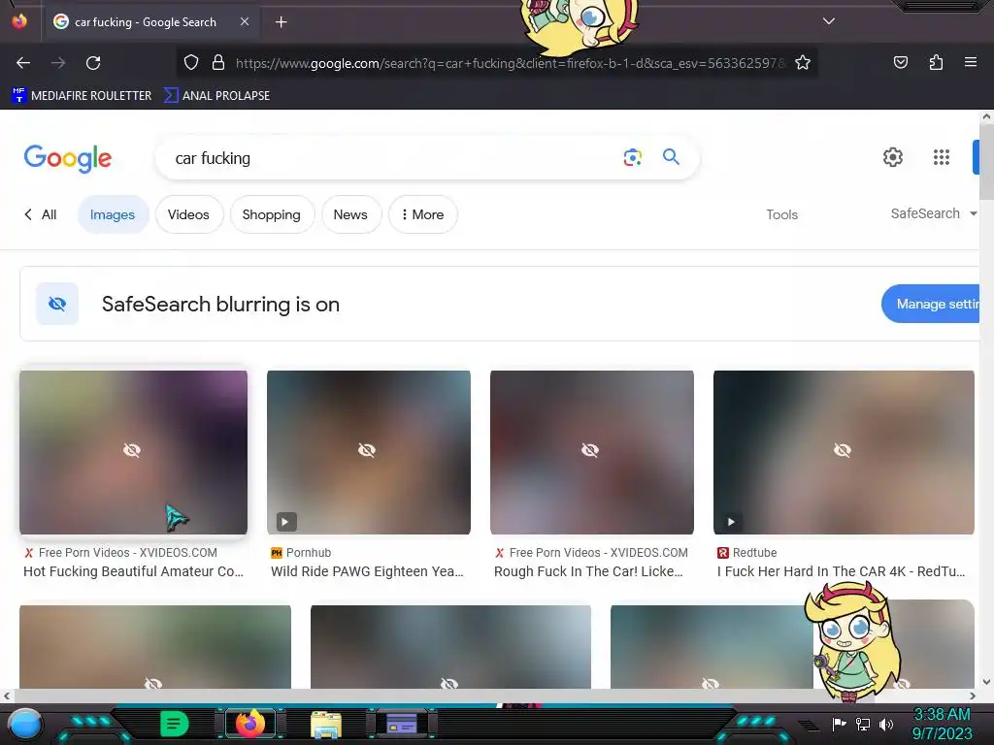The width and height of the screenshot is (994, 745).
Task: Click the Firefox taskbar icon
Action: pyautogui.click(x=250, y=724)
